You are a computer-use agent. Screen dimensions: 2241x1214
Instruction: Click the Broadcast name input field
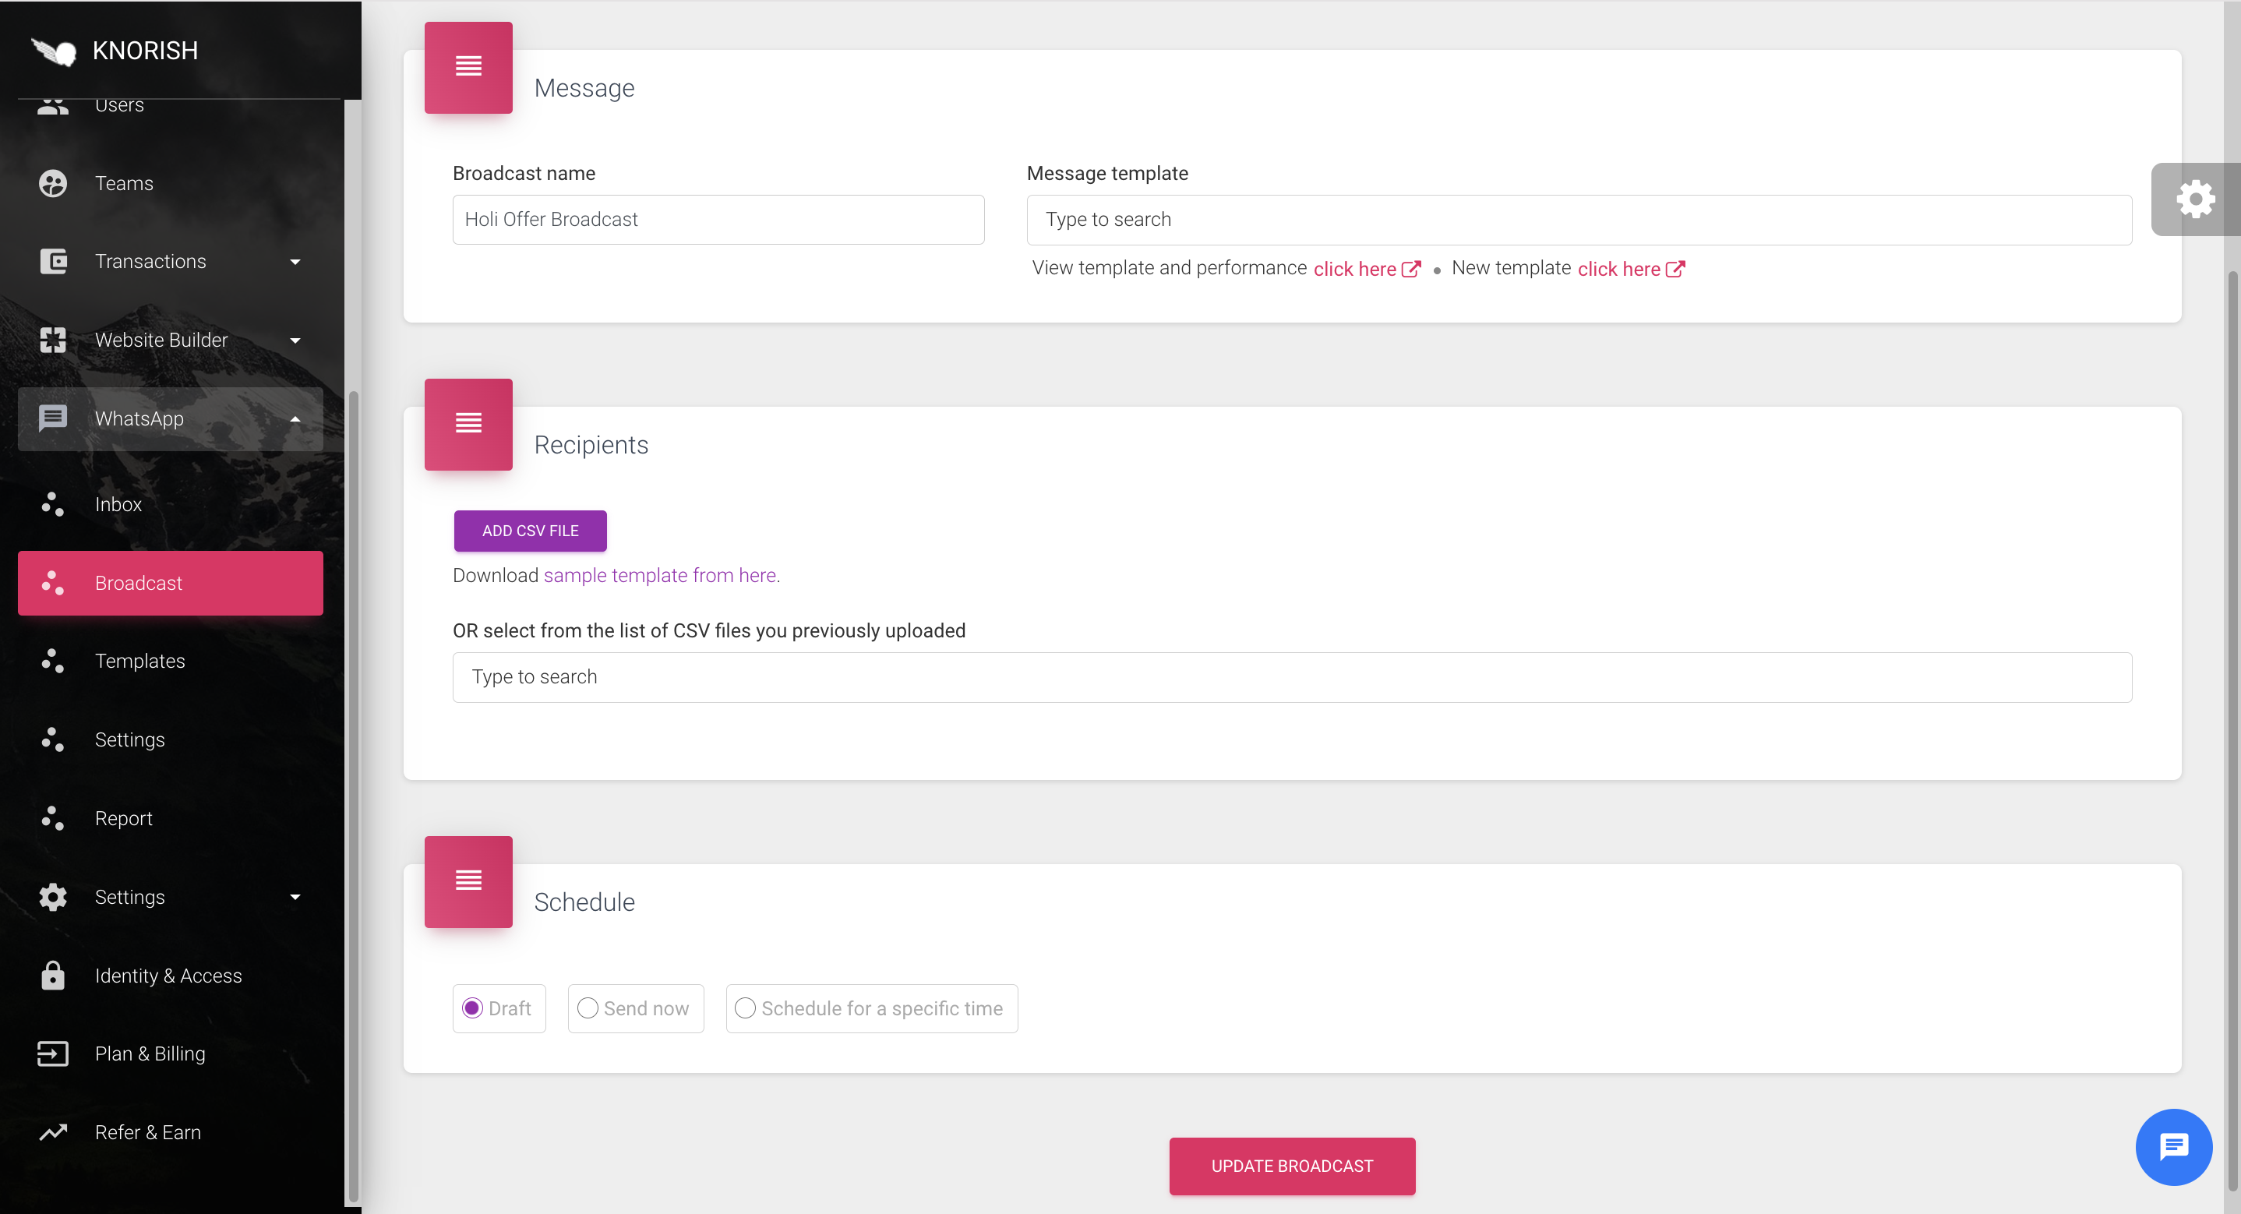[718, 219]
